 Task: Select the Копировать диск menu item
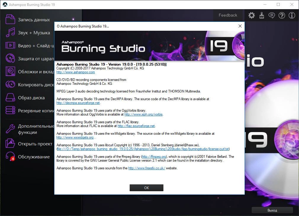click(x=36, y=85)
